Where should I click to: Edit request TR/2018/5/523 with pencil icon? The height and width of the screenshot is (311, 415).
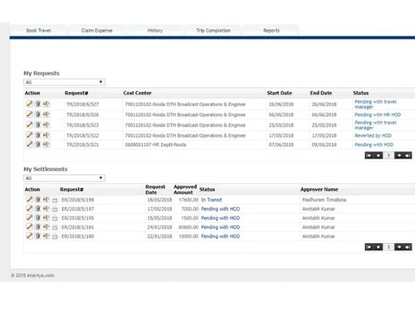click(x=29, y=124)
